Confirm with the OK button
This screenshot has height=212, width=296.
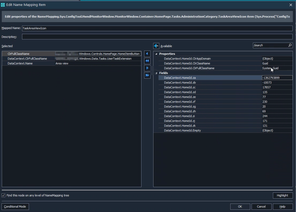(240, 206)
